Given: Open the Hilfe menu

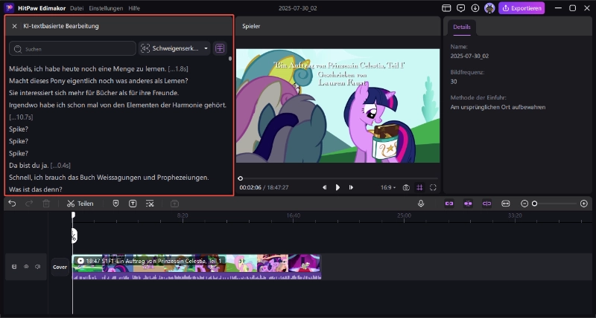Looking at the screenshot, I should [134, 8].
